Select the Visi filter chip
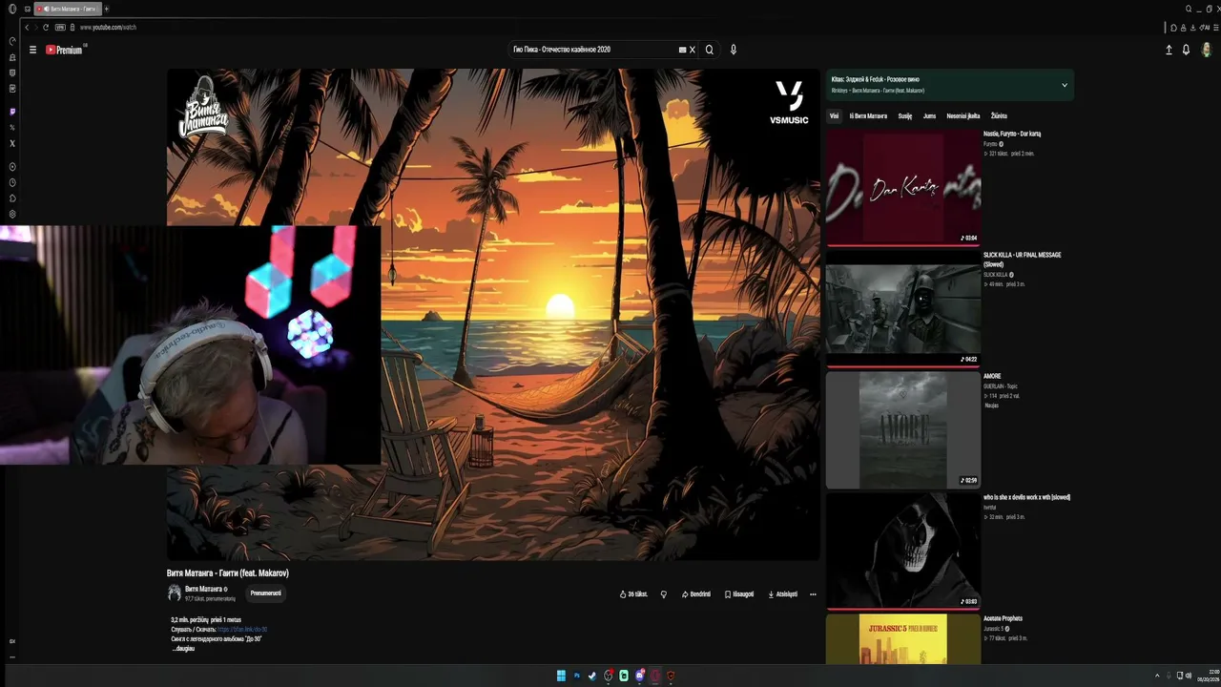This screenshot has height=687, width=1221. (834, 116)
